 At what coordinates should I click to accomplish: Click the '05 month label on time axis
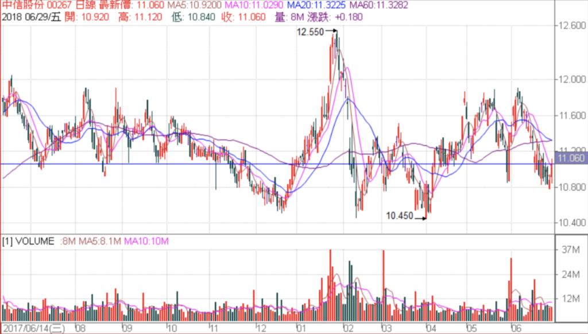471,328
